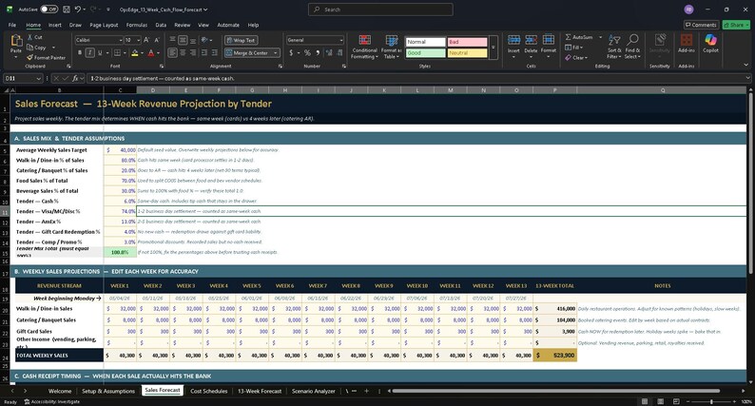
Task: Apply the Bad cell style
Action: click(467, 42)
